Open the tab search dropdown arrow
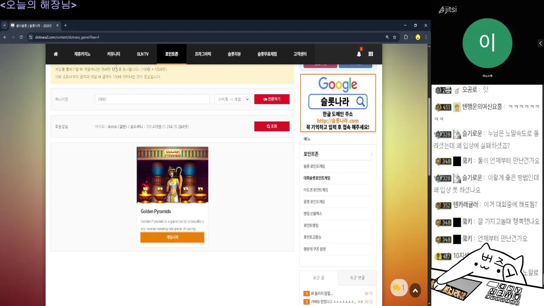This screenshot has width=544, height=306. click(x=4, y=25)
